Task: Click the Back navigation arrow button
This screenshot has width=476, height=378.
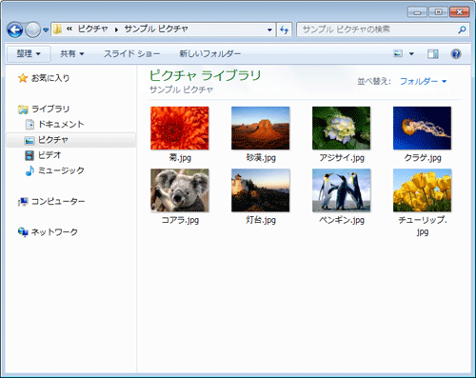Action: pos(14,30)
